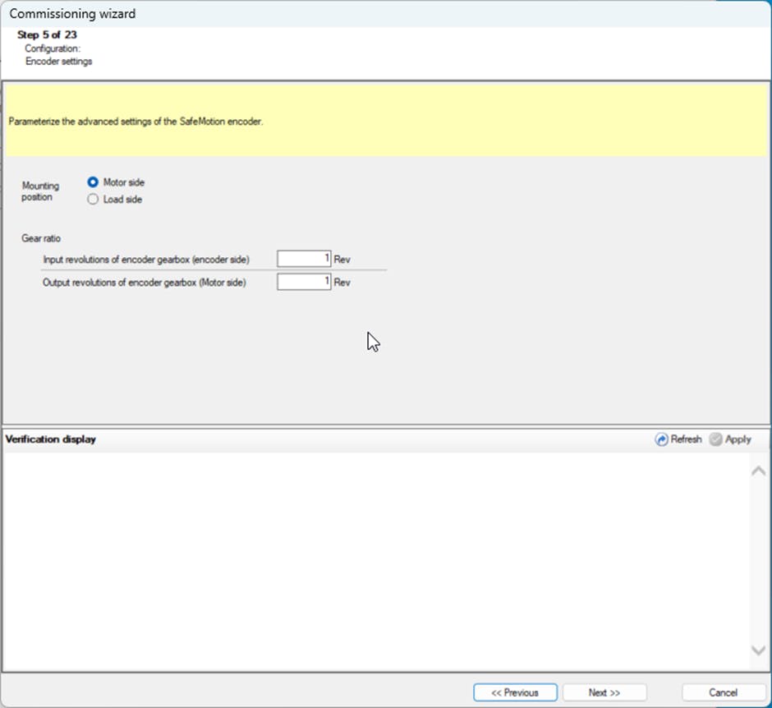772x708 pixels.
Task: Advance using the Next button
Action: click(604, 692)
